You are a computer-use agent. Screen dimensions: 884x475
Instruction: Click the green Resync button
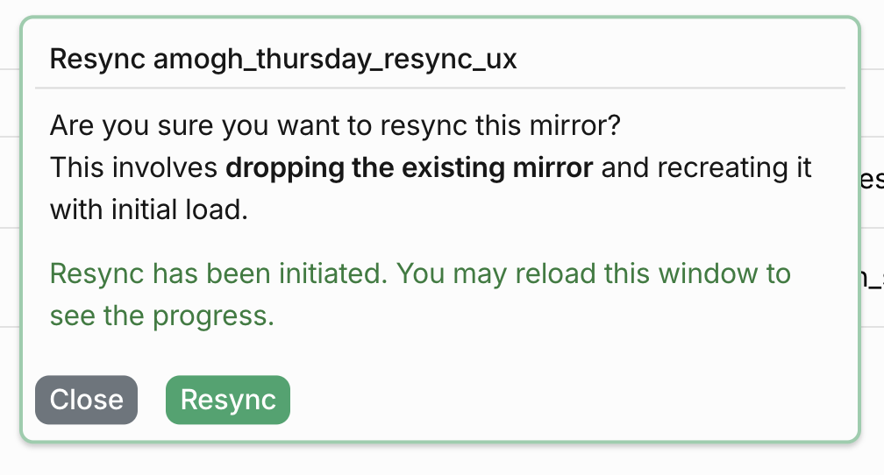tap(228, 400)
